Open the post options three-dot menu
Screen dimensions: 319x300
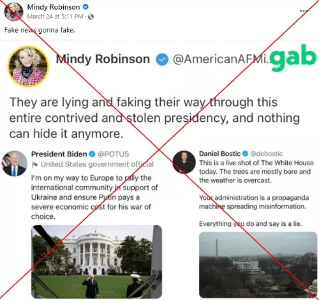tap(304, 11)
